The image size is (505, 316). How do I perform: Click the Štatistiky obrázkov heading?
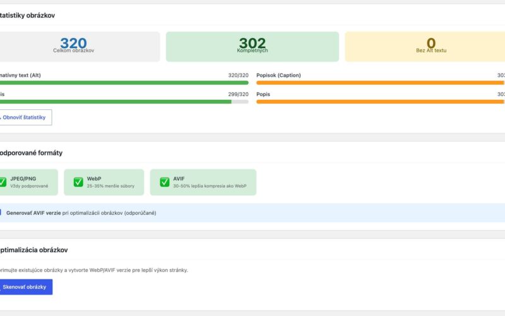[x=27, y=15]
